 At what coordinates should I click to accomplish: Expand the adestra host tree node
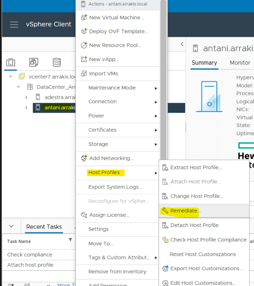tap(26, 97)
